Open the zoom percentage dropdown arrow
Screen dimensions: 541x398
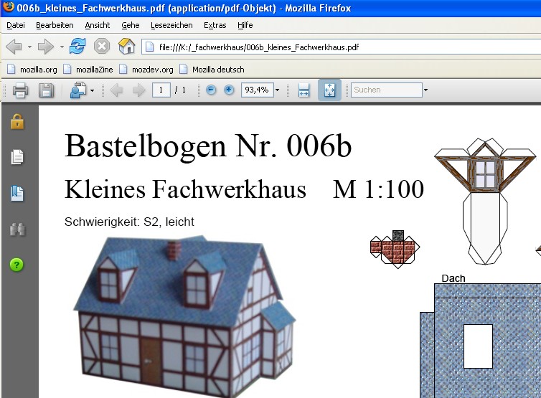[x=278, y=90]
